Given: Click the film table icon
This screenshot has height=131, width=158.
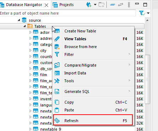Looking at the screenshot, I should click(36, 74).
